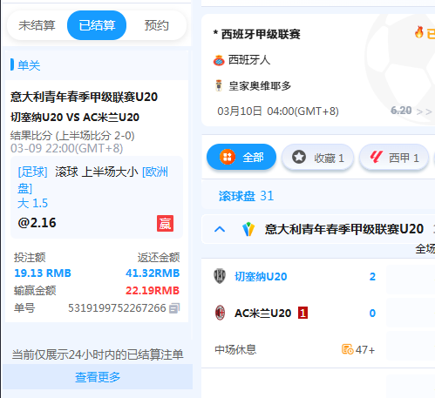Select 滚球盘 31 section header
The image size is (435, 398).
click(x=246, y=196)
